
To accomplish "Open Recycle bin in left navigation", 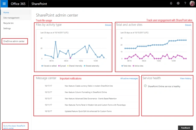I will (8, 23).
